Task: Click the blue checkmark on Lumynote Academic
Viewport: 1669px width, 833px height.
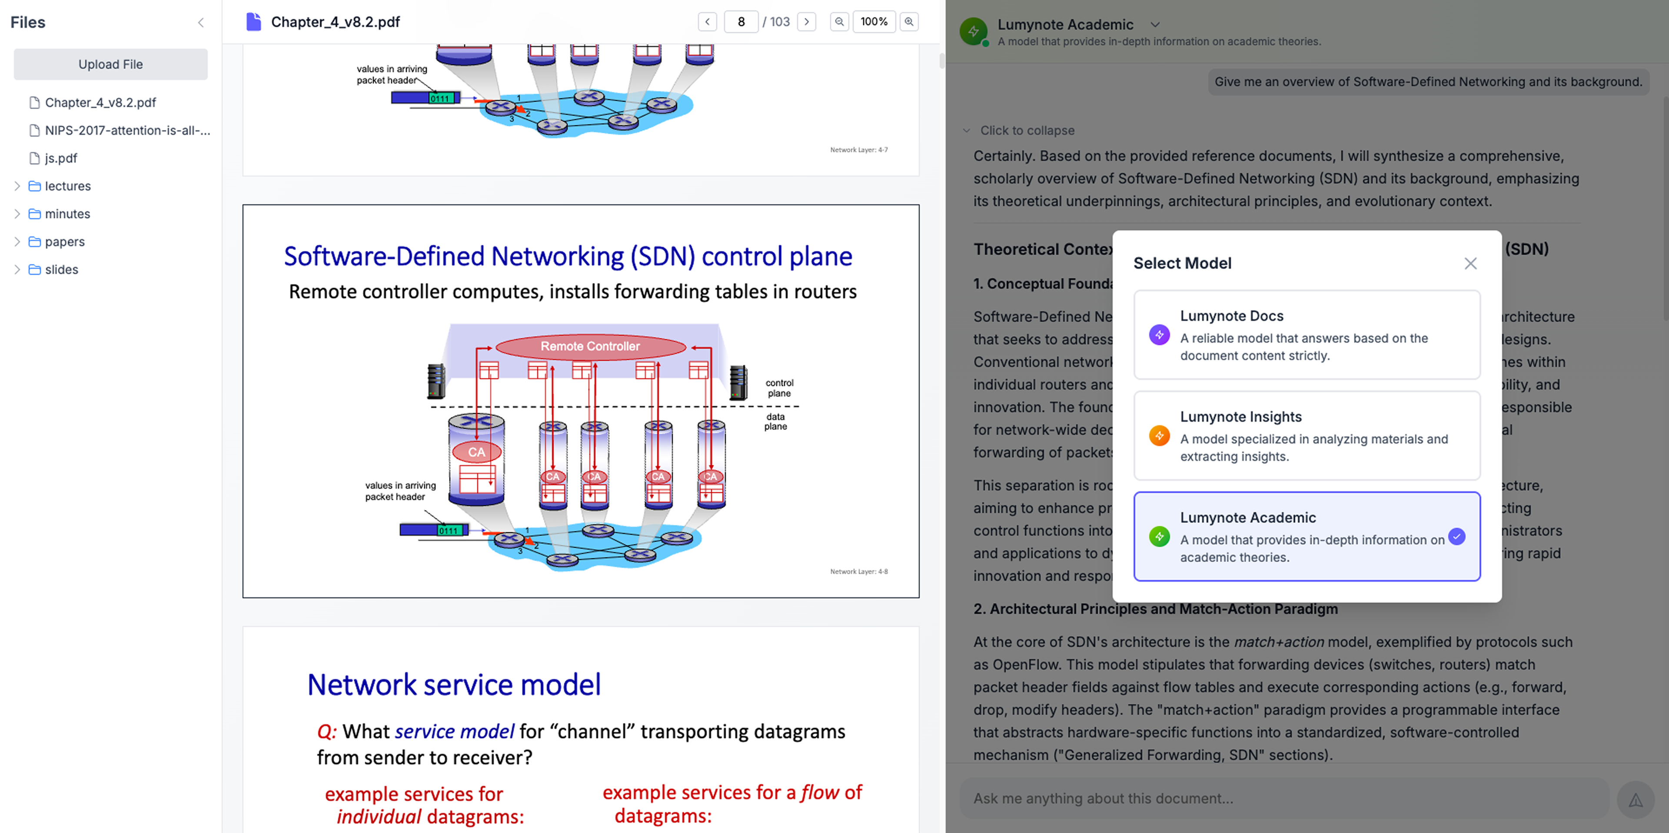Action: point(1456,537)
